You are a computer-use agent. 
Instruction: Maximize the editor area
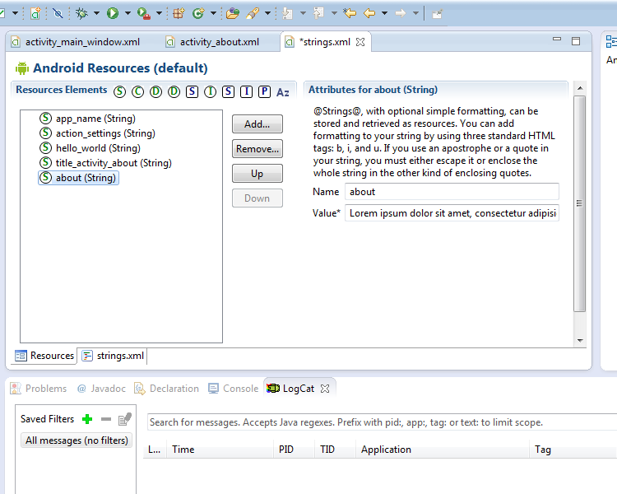(576, 41)
